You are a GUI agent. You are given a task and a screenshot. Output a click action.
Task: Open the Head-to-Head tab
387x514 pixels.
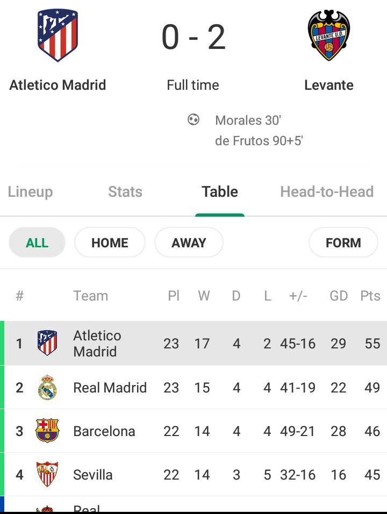point(327,192)
